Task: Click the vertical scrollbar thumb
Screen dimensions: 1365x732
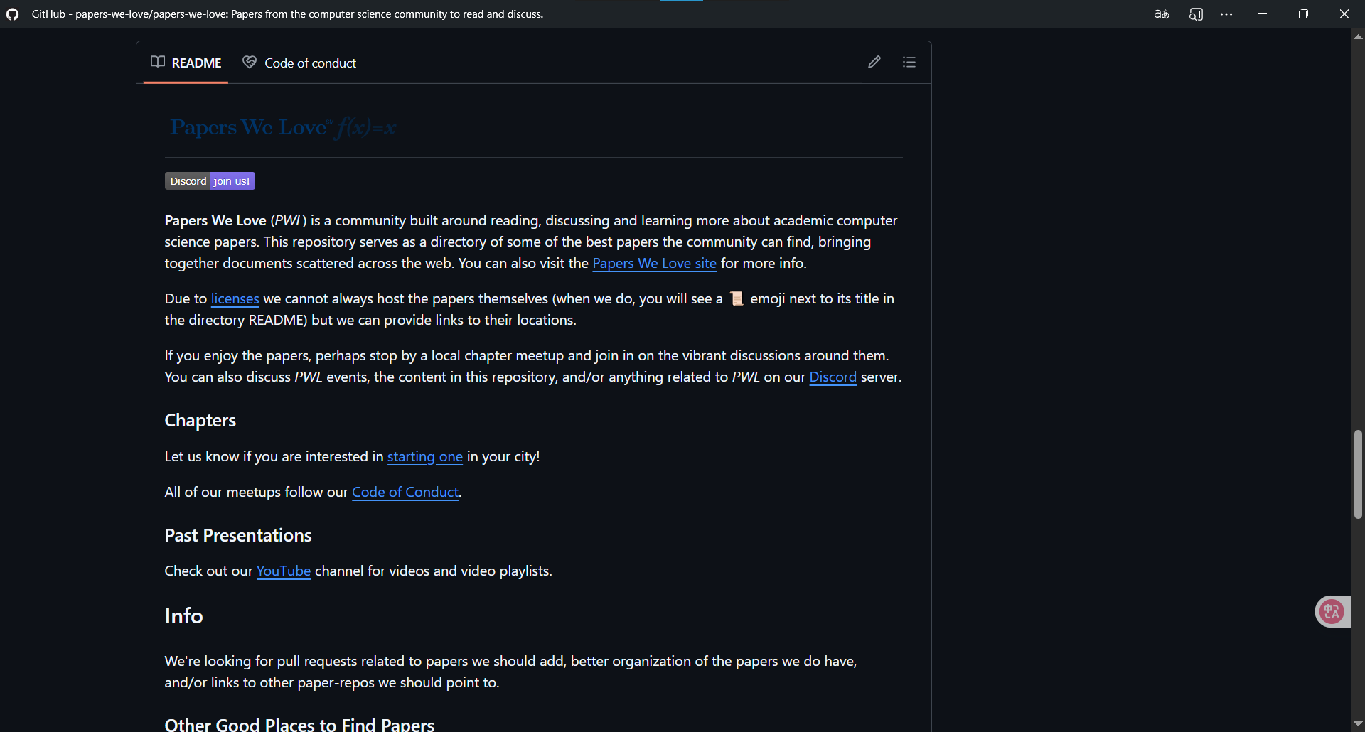Action: click(1358, 474)
